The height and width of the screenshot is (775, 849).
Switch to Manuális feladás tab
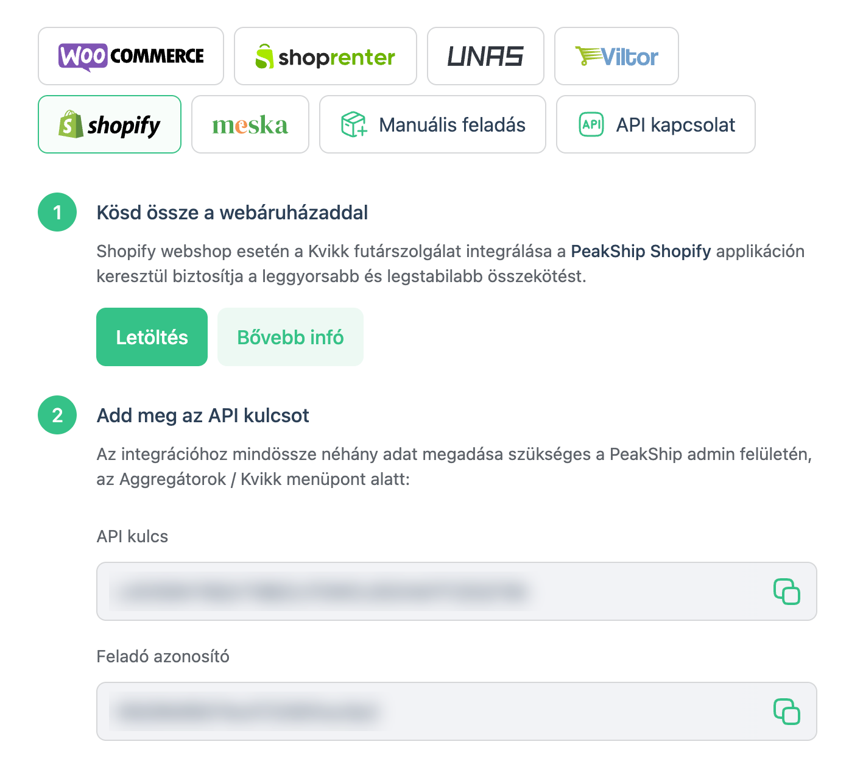(x=432, y=124)
